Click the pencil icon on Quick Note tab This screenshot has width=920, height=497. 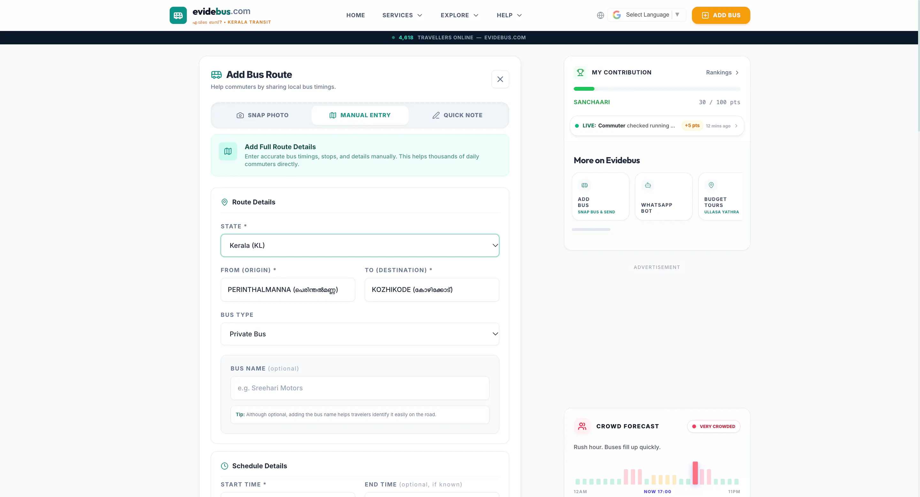point(436,115)
